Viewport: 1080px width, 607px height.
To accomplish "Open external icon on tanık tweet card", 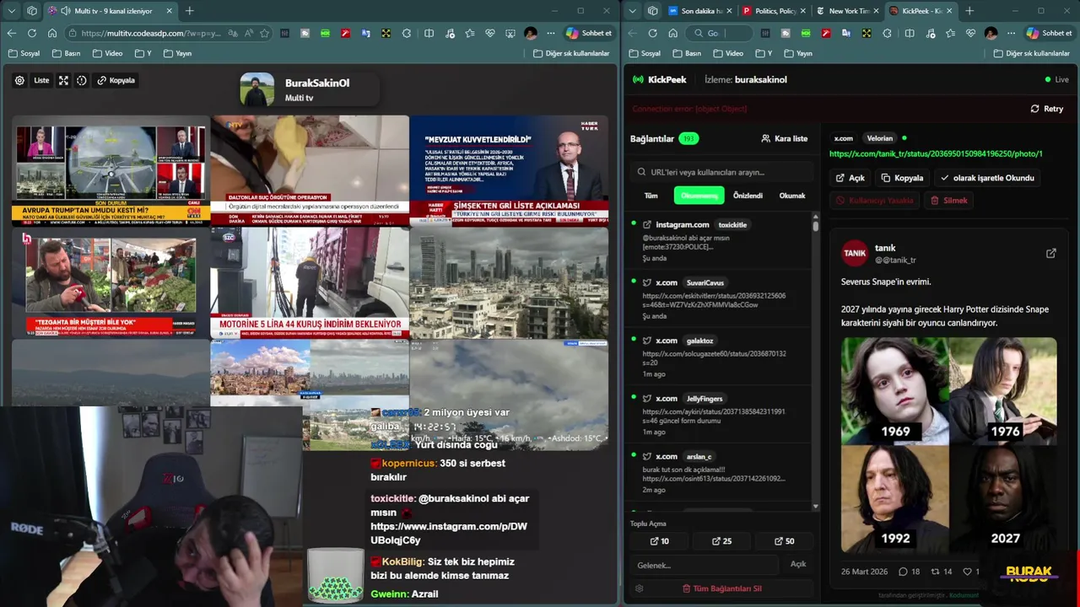I will (x=1051, y=253).
